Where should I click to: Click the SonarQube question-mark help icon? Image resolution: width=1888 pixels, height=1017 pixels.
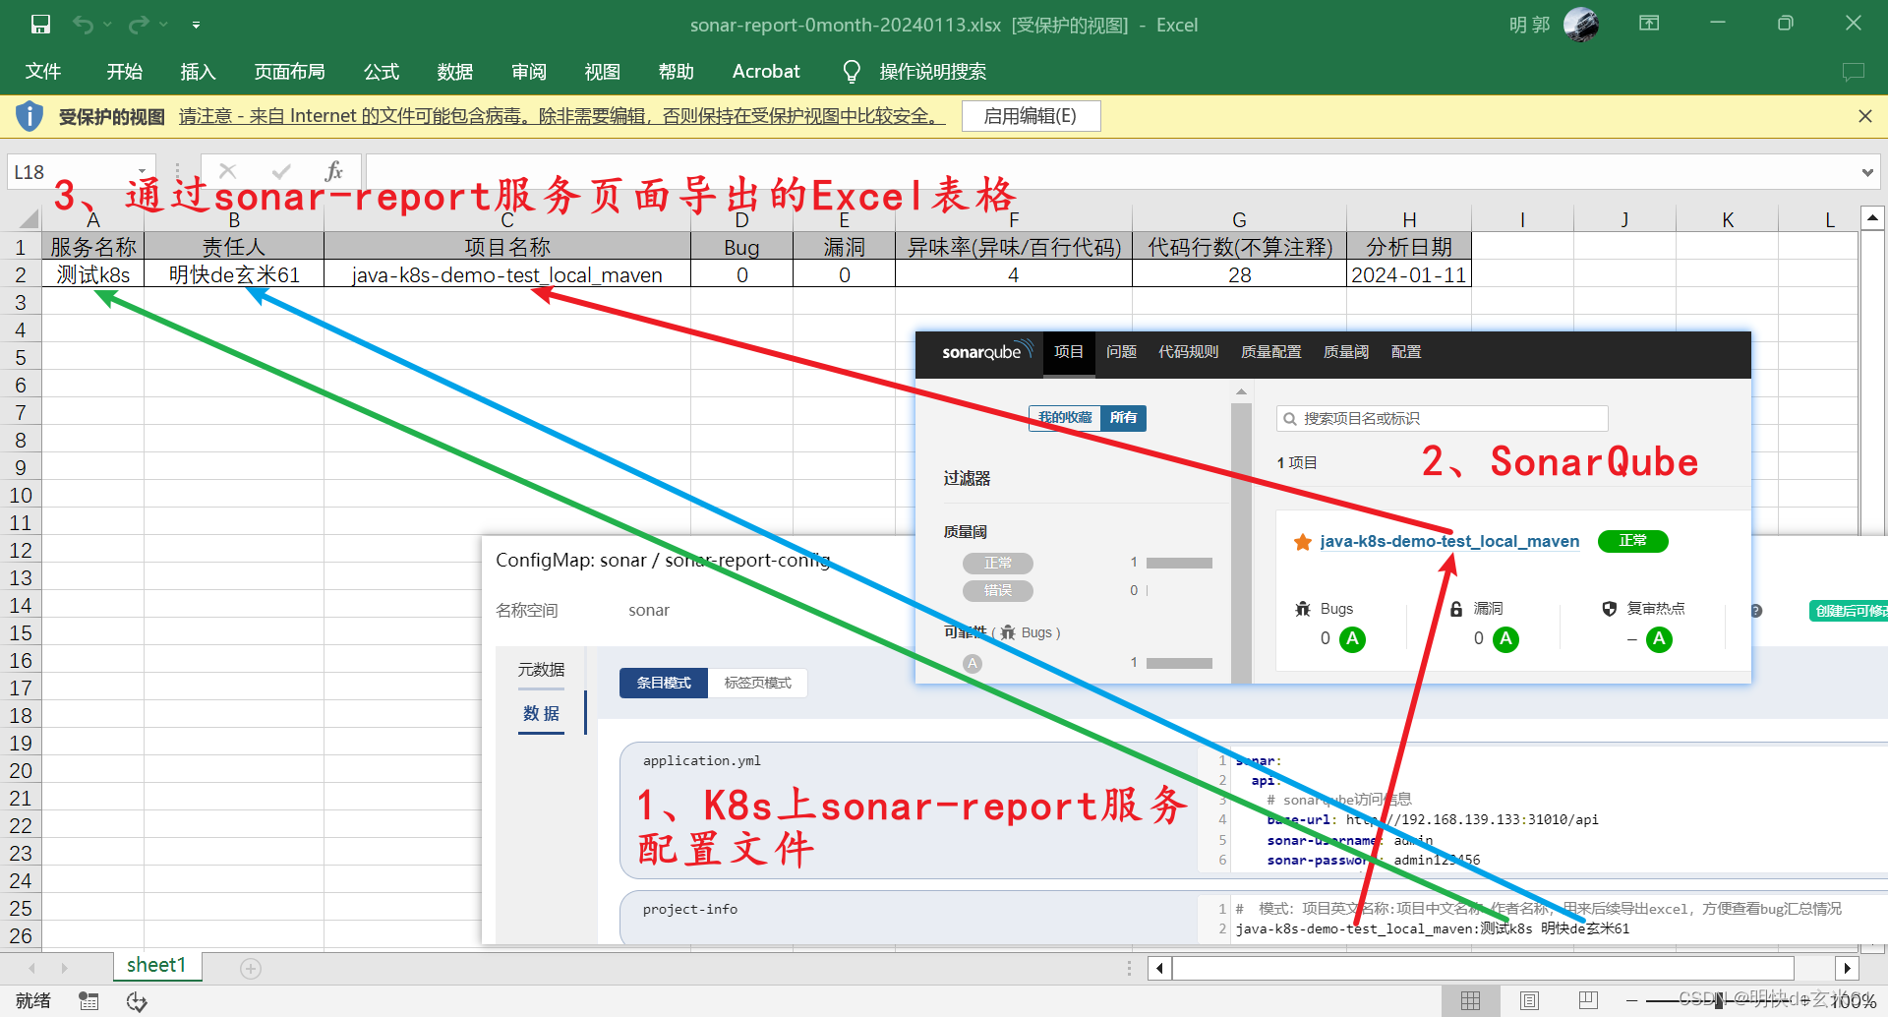(1756, 611)
